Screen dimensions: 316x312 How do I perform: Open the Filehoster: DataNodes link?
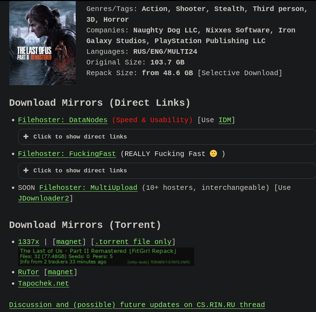(63, 120)
